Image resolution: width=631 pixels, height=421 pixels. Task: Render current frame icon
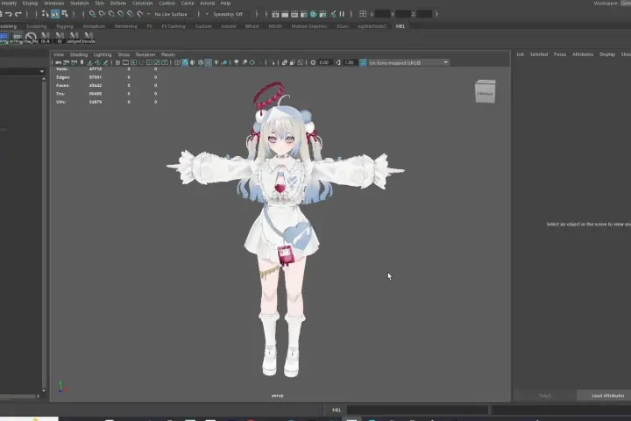click(x=285, y=14)
